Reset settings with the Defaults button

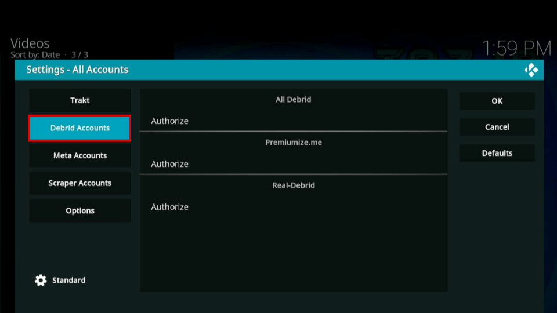[497, 153]
